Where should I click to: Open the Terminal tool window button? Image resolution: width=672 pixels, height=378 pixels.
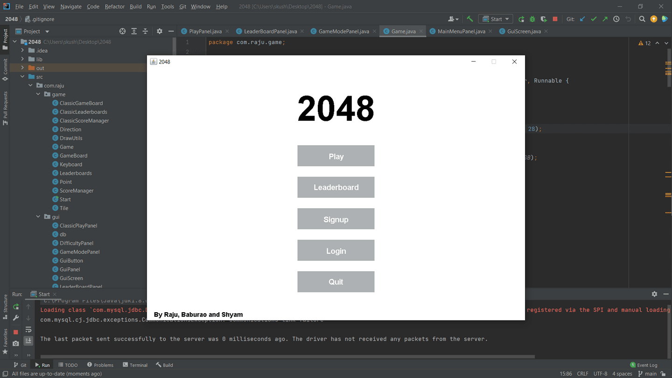[135, 365]
